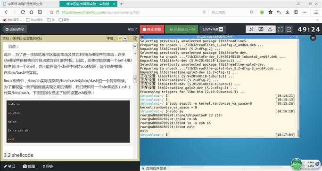
Task: Click the green padlock security icon
Action: 58,12
